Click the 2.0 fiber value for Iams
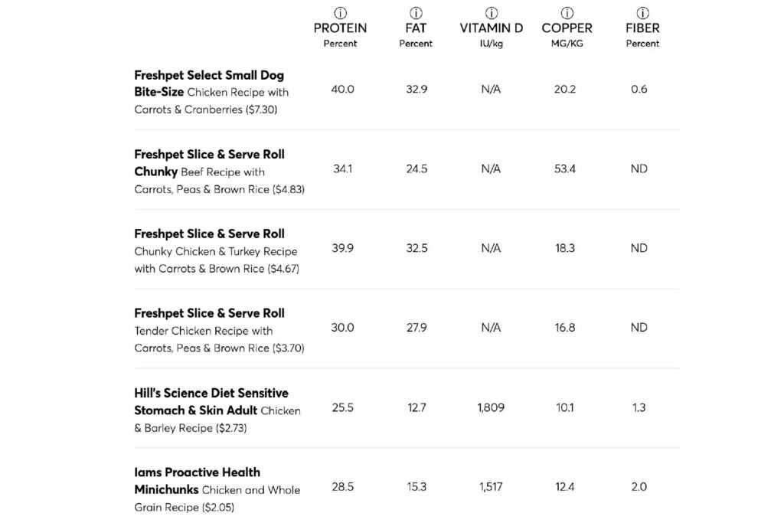 point(639,487)
